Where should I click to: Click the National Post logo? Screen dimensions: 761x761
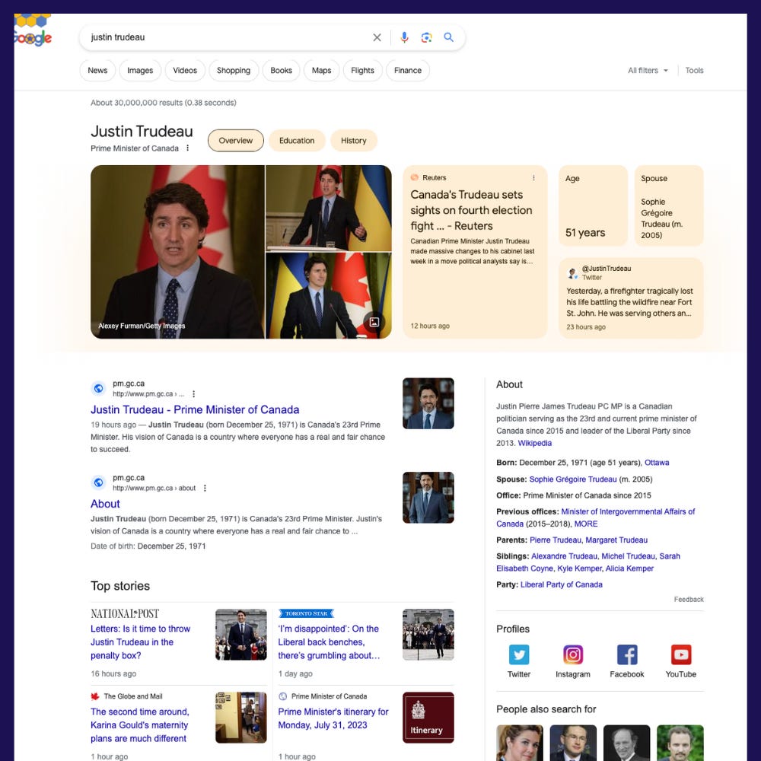[125, 613]
